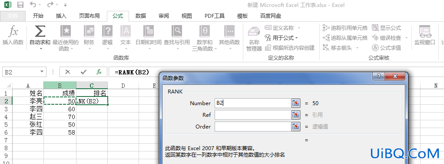Image resolution: width=444 pixels, height=164 pixels.
Task: Switch to the PDF Tools tab
Action: 214,16
